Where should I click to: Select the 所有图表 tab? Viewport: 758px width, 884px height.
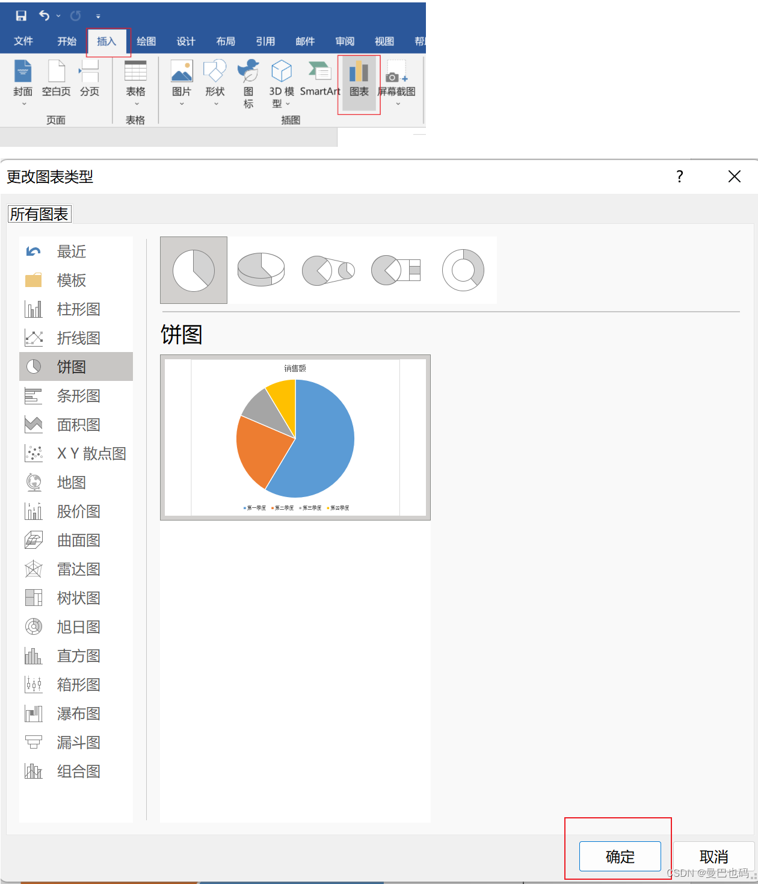click(x=39, y=214)
